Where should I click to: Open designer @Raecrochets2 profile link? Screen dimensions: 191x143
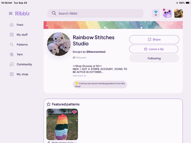pyautogui.click(x=96, y=52)
